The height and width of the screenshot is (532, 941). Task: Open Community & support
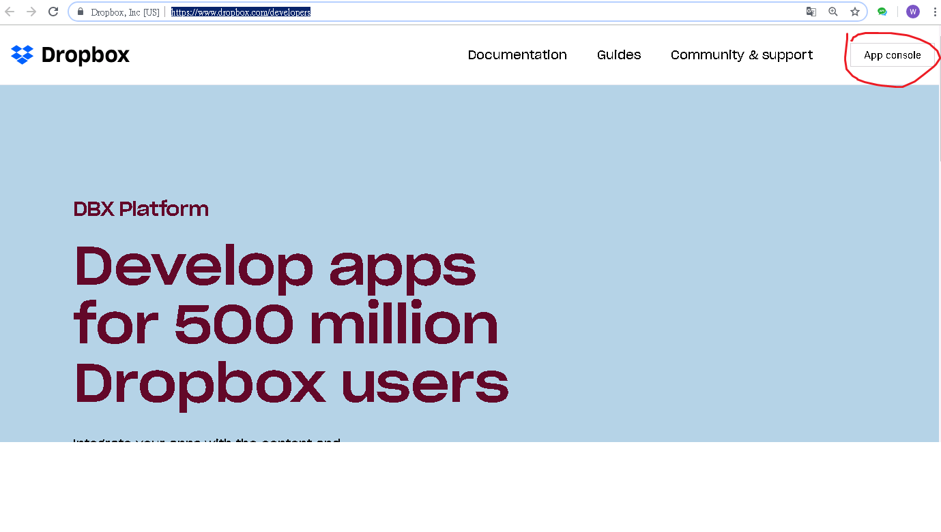pos(741,54)
